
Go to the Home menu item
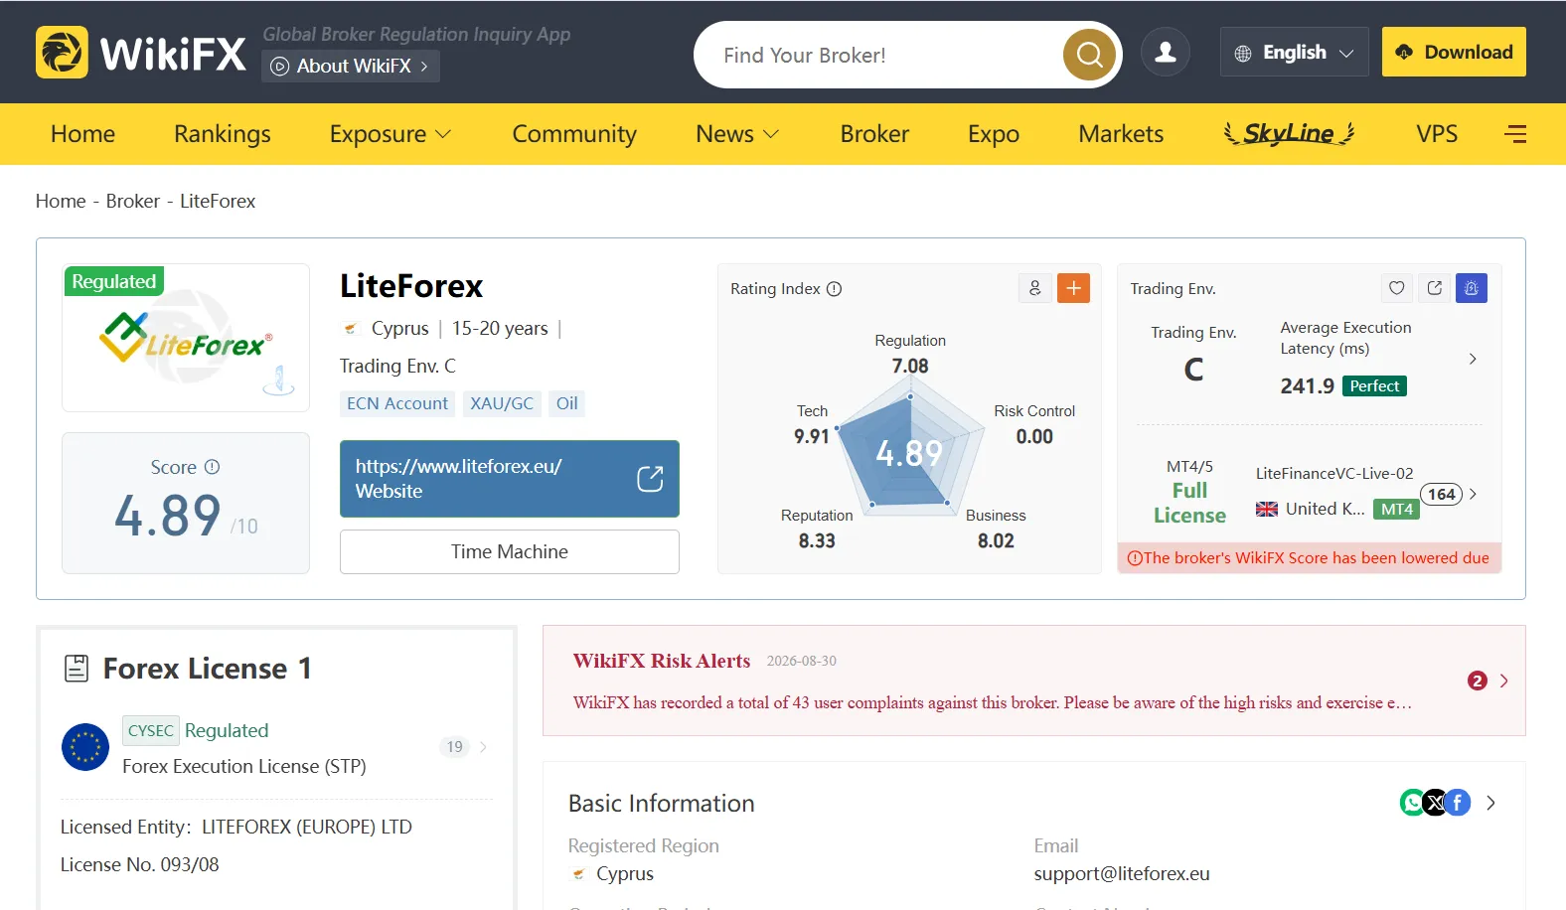[x=82, y=134]
